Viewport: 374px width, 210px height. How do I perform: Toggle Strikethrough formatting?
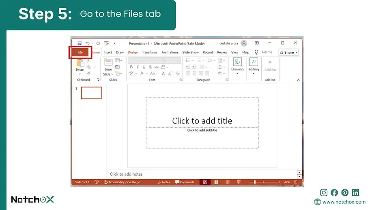pos(157,67)
